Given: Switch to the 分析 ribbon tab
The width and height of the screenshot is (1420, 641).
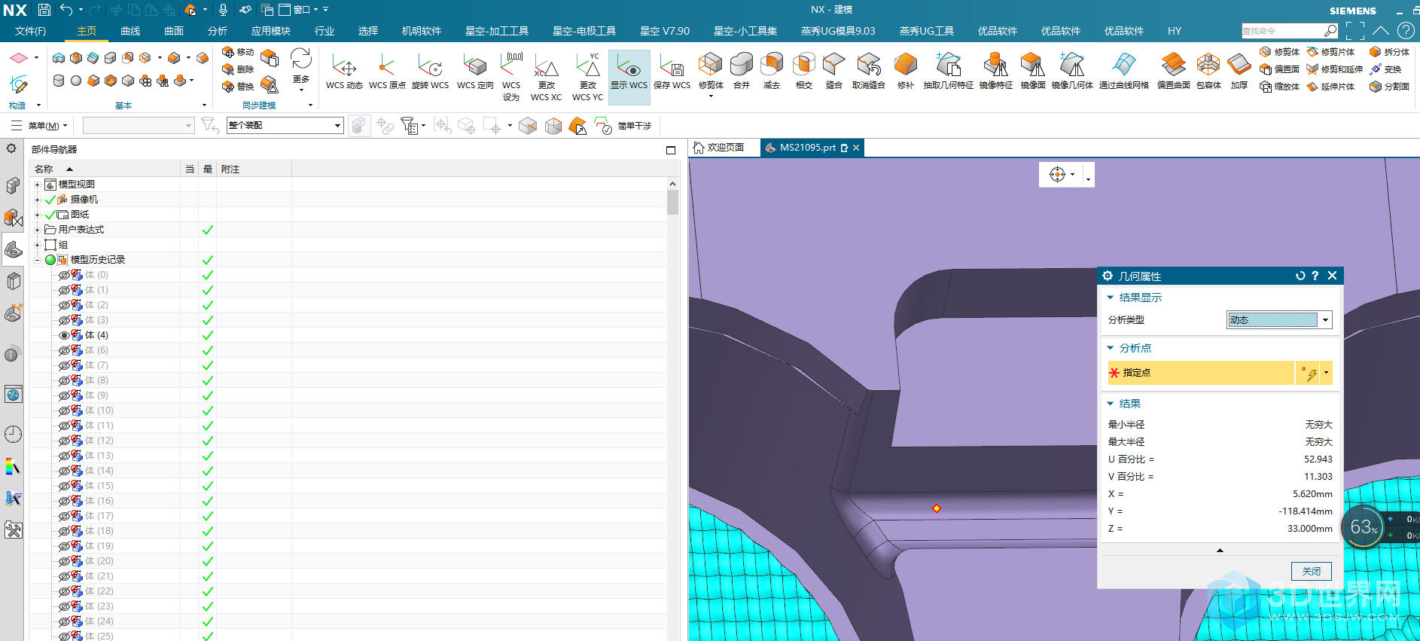Looking at the screenshot, I should pyautogui.click(x=218, y=31).
